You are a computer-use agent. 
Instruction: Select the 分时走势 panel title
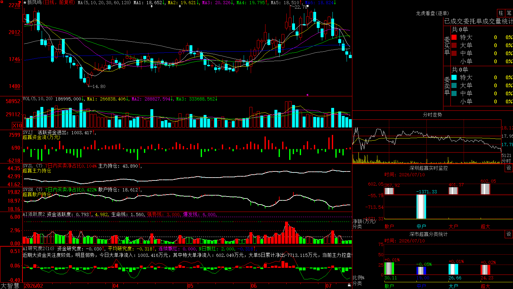(432, 115)
